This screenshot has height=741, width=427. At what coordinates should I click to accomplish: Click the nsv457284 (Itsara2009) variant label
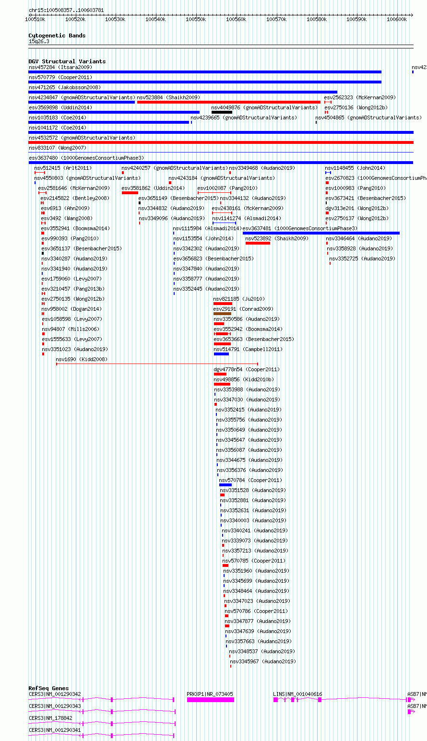coord(60,67)
